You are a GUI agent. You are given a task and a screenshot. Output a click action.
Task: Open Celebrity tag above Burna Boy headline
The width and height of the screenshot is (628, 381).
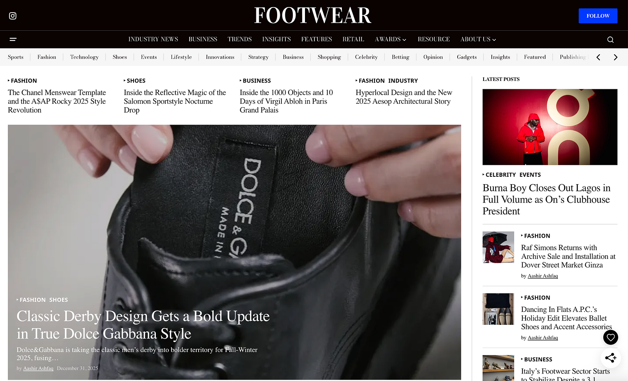tap(501, 175)
